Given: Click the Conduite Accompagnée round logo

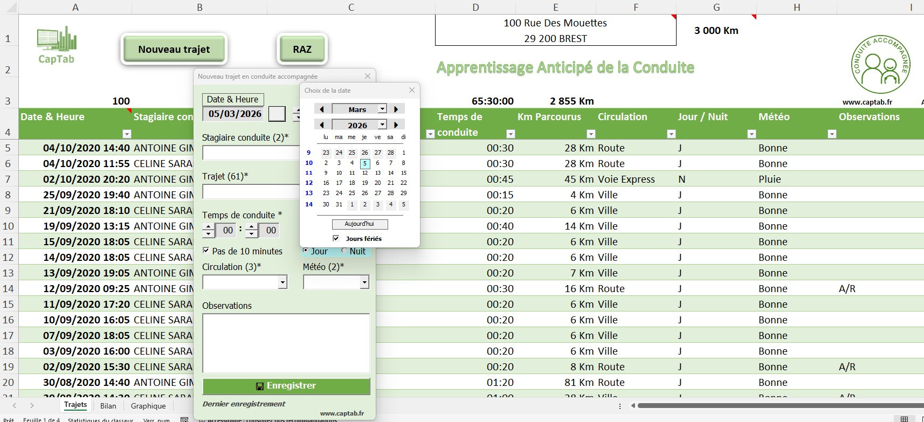Looking at the screenshot, I should [880, 64].
